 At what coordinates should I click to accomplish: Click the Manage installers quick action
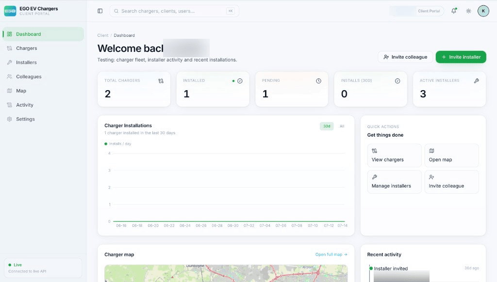394,182
